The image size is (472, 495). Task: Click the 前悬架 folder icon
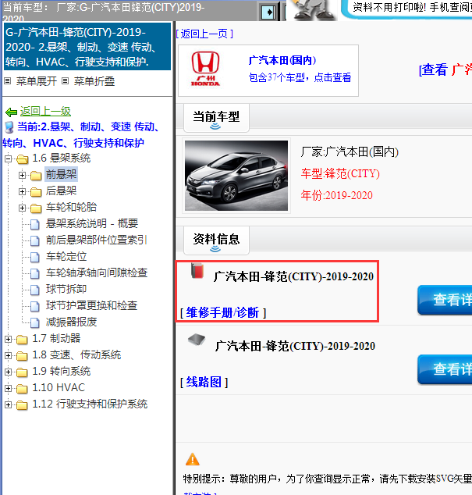coord(36,175)
